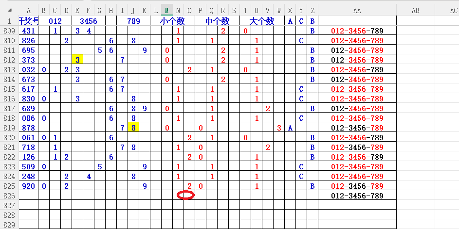Select cell containing 032 in column A
Viewport: 459px width, 229px height.
[x=28, y=69]
